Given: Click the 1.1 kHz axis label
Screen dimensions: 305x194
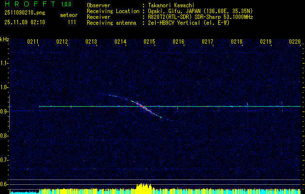Looking at the screenshot, I should click(x=4, y=63).
